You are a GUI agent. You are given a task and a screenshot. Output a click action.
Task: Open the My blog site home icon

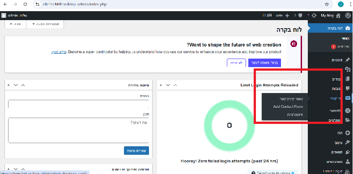(x=338, y=16)
